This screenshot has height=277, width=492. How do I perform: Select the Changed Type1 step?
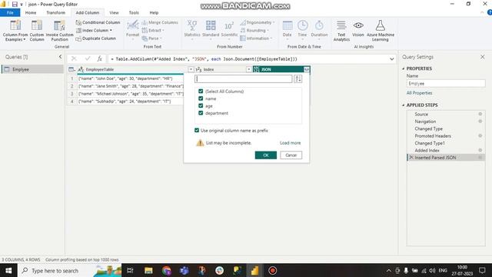pos(430,143)
